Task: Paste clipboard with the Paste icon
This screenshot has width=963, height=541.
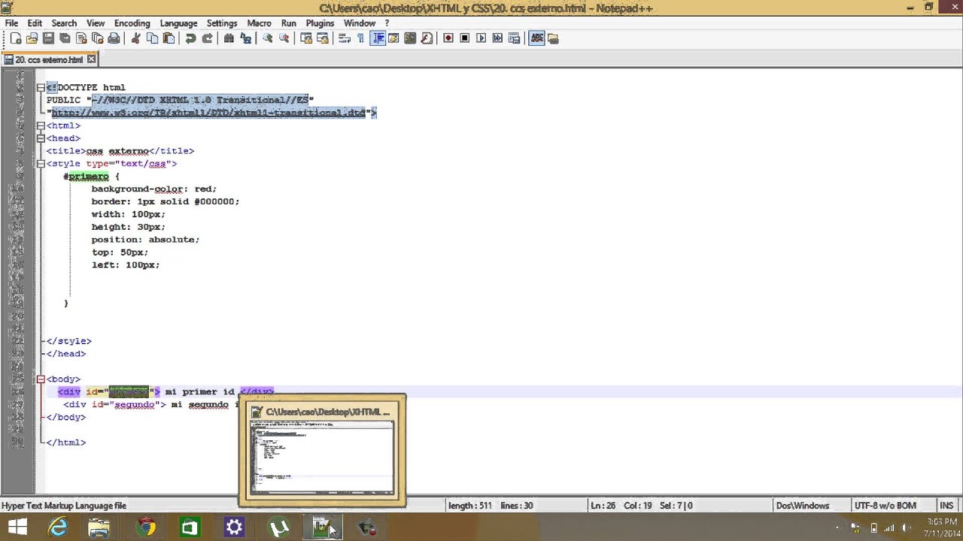Action: tap(169, 38)
